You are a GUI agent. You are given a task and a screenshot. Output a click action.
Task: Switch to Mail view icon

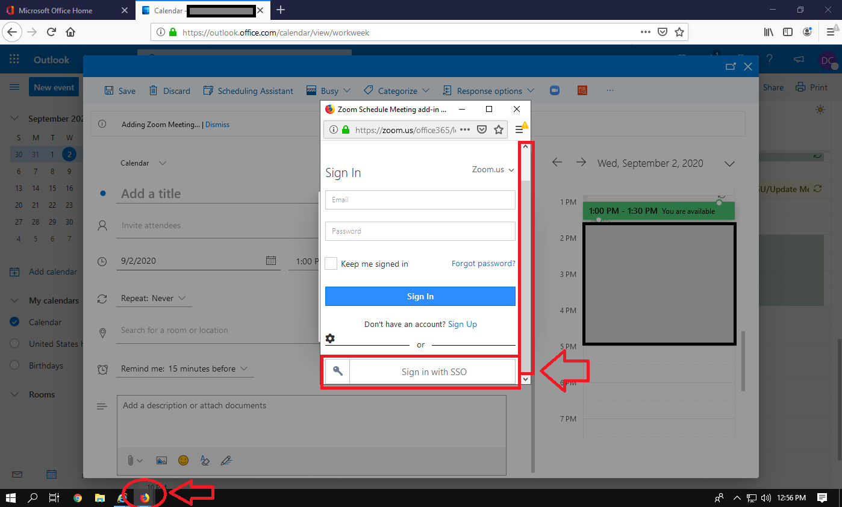17,474
